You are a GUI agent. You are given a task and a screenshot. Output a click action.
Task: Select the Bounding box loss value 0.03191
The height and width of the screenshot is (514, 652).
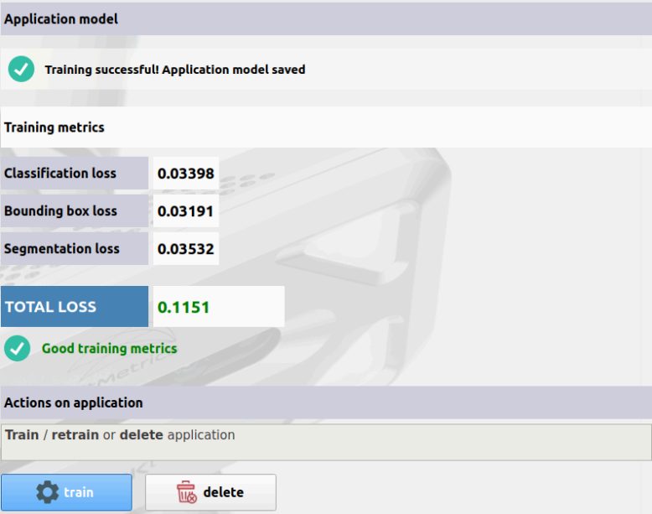click(x=186, y=211)
